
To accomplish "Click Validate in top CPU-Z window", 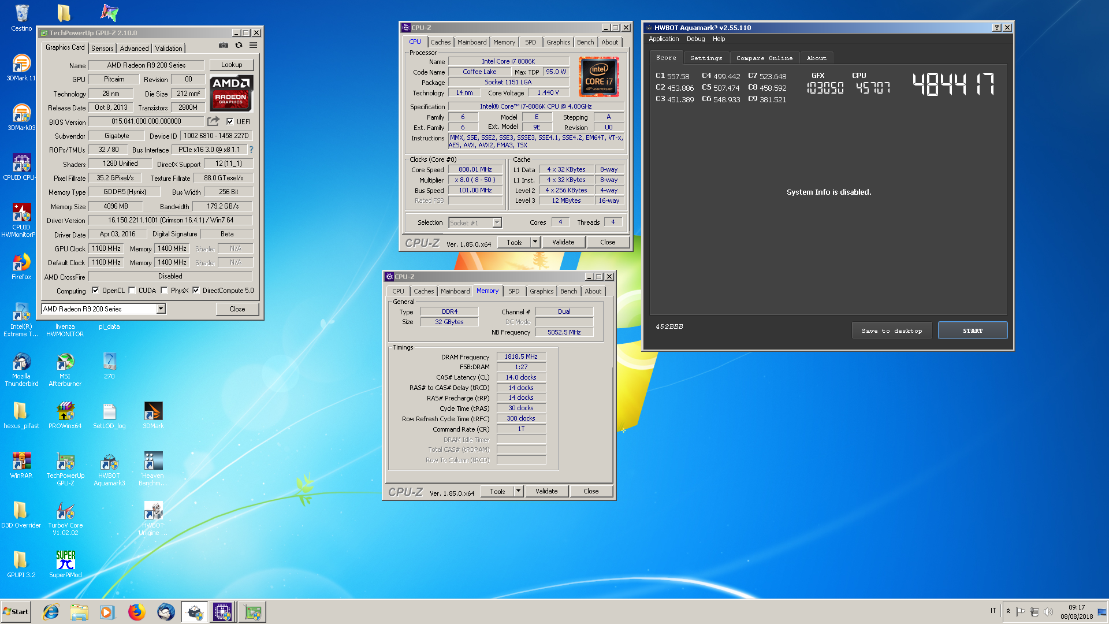I will [x=563, y=242].
